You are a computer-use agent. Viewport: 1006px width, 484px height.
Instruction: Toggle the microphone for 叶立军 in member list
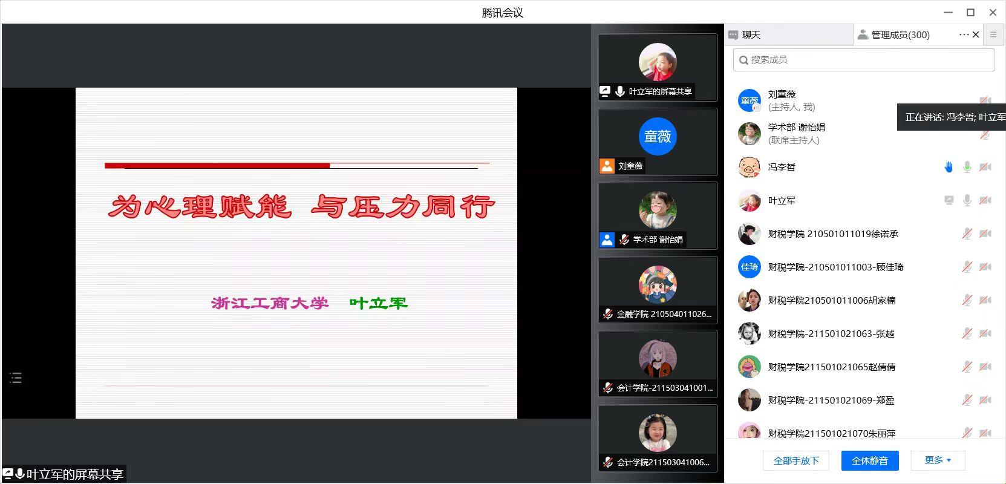pyautogui.click(x=967, y=200)
